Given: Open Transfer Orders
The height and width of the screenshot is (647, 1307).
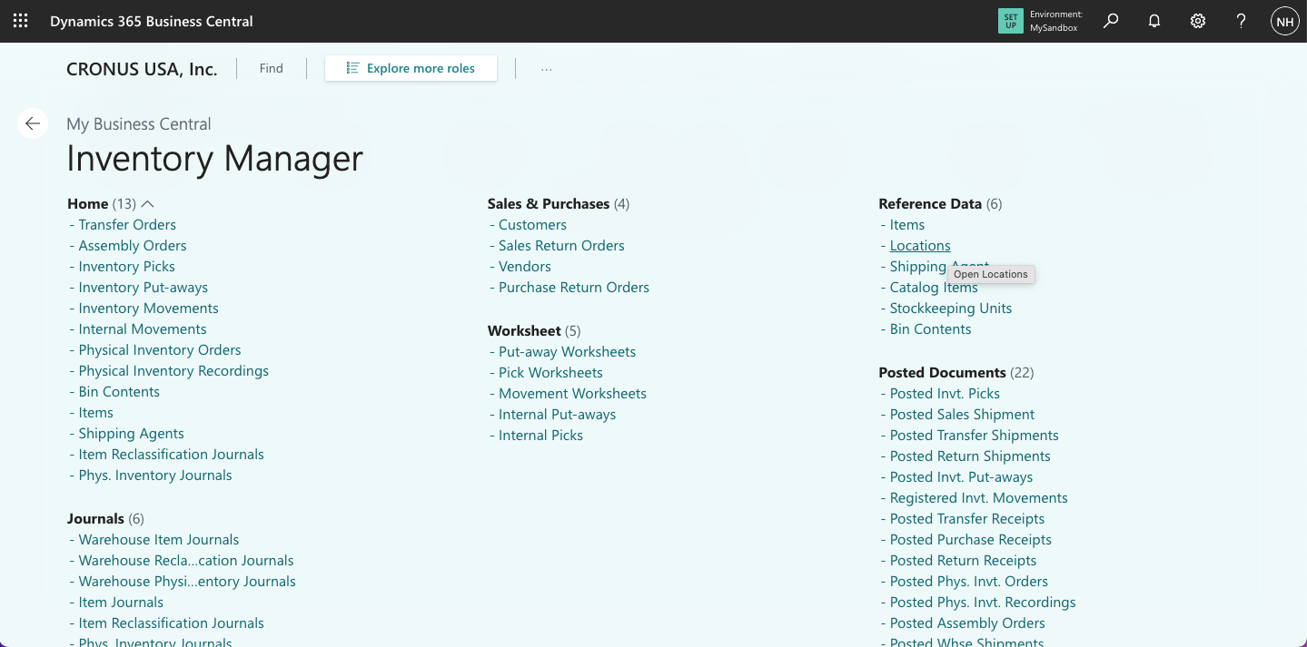Looking at the screenshot, I should 127,225.
